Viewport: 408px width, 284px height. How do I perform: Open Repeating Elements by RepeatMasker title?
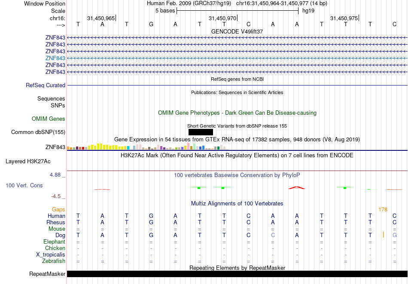[x=237, y=268]
